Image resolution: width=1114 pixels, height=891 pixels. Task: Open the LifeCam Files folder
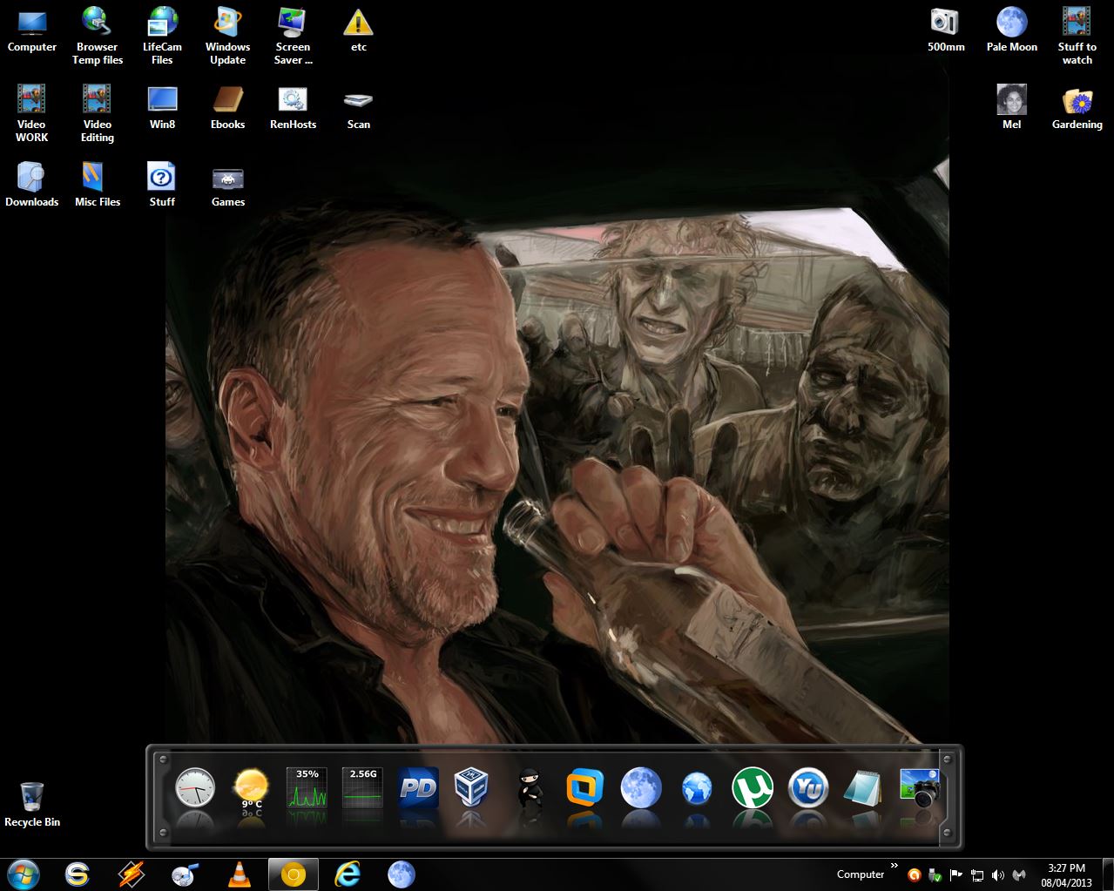coord(162,35)
